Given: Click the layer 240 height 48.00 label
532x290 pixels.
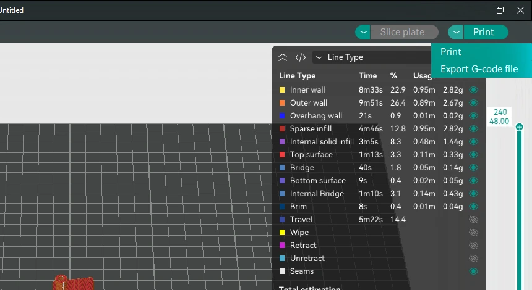Looking at the screenshot, I should [x=499, y=117].
